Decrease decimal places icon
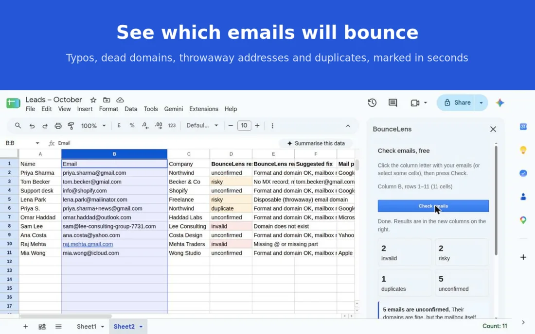The height and width of the screenshot is (334, 535). [145, 125]
